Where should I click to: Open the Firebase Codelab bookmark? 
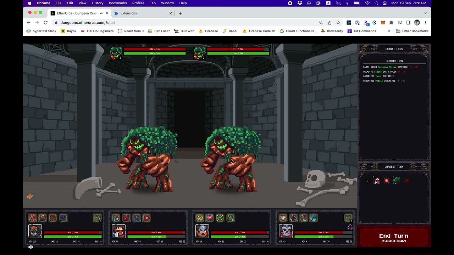(259, 31)
